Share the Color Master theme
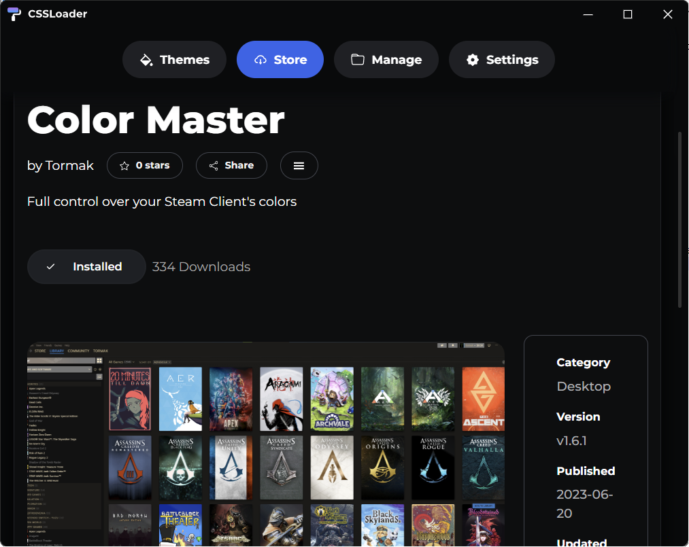Image resolution: width=689 pixels, height=547 pixels. click(231, 166)
